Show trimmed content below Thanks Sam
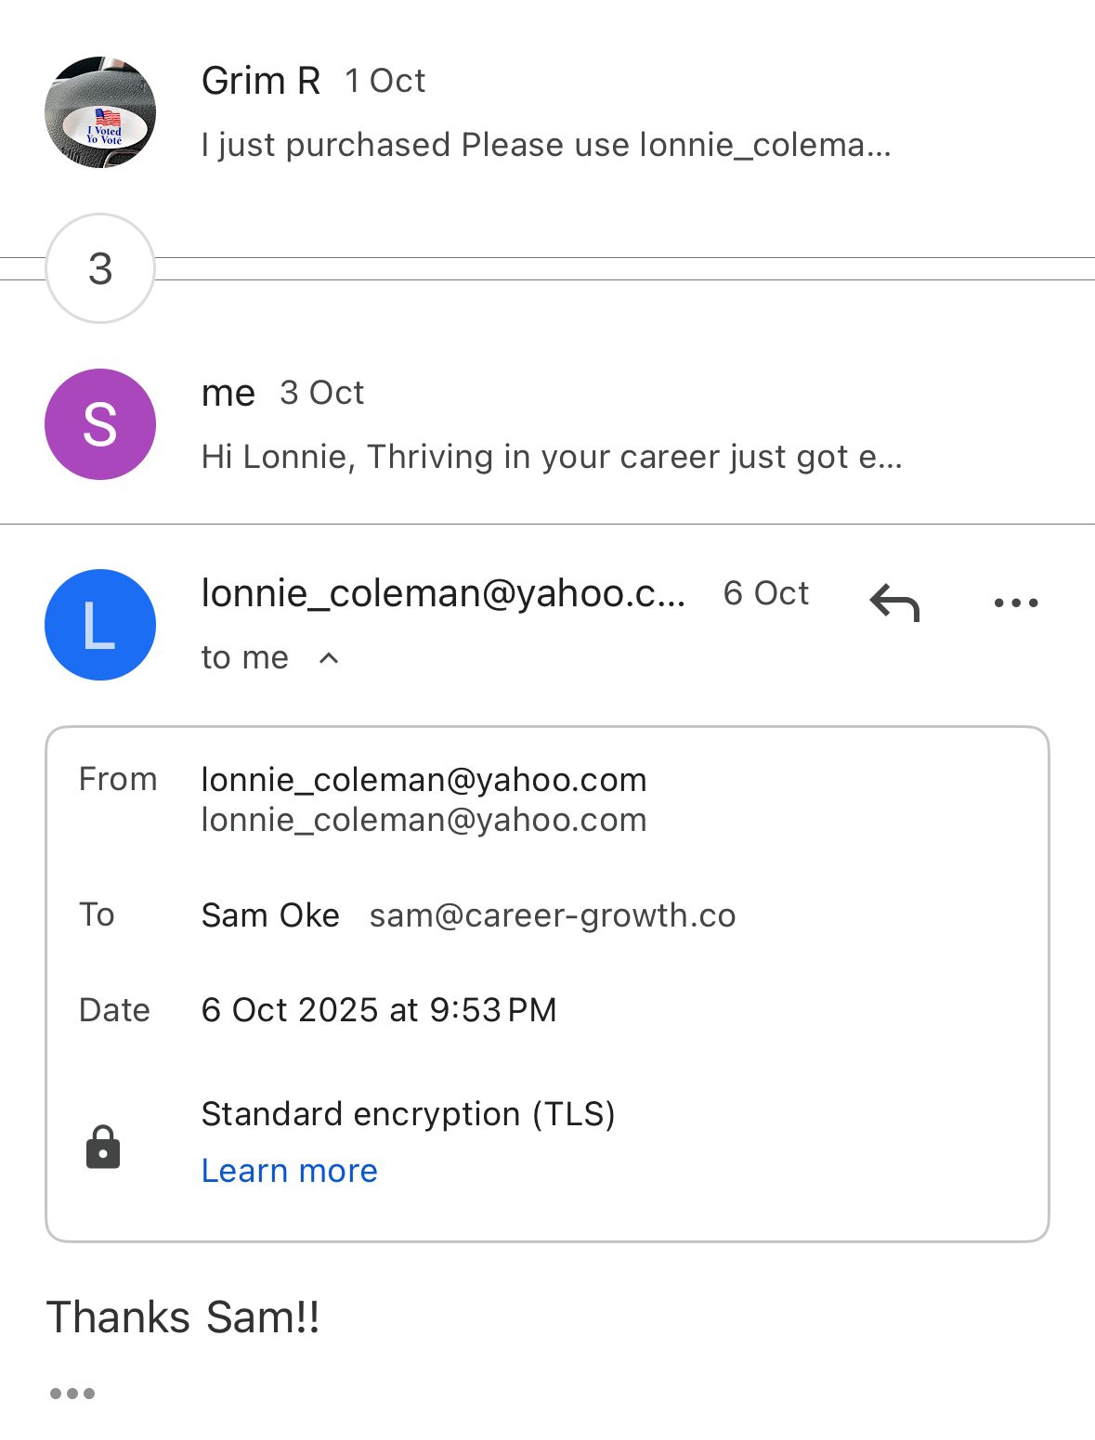Image resolution: width=1095 pixels, height=1440 pixels. pos(72,1393)
